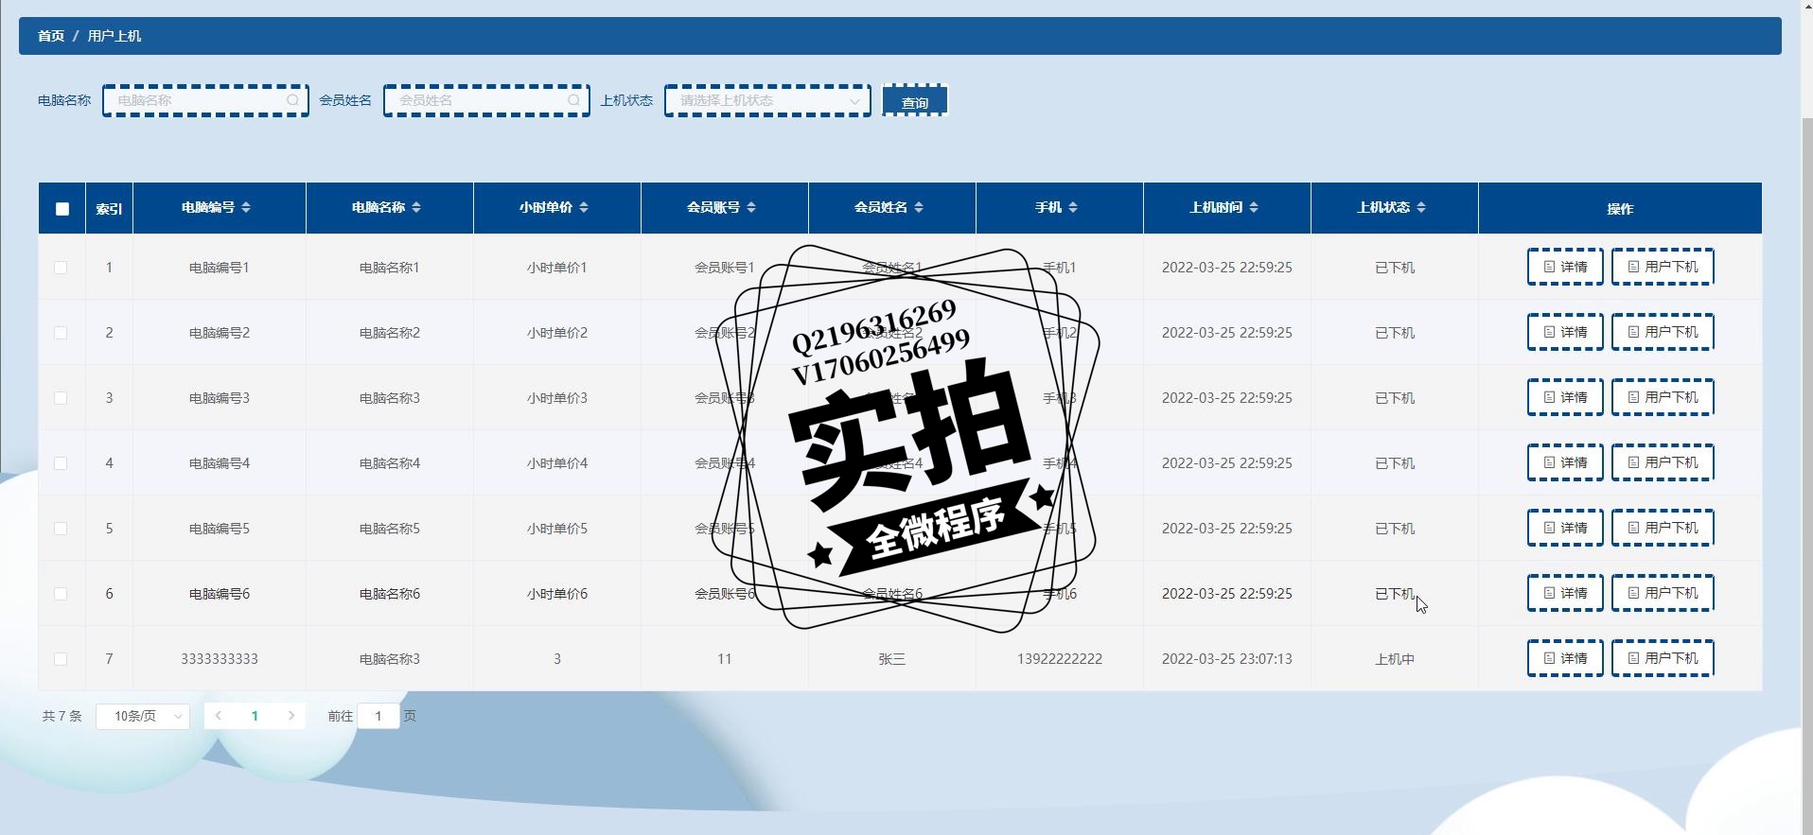1813x835 pixels.
Task: Open 详情 for row 电脑编号5
Action: 1565,528
